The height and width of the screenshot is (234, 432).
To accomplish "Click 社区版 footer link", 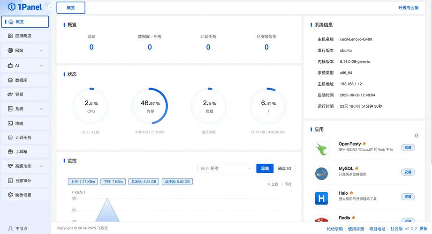I will pos(396,229).
